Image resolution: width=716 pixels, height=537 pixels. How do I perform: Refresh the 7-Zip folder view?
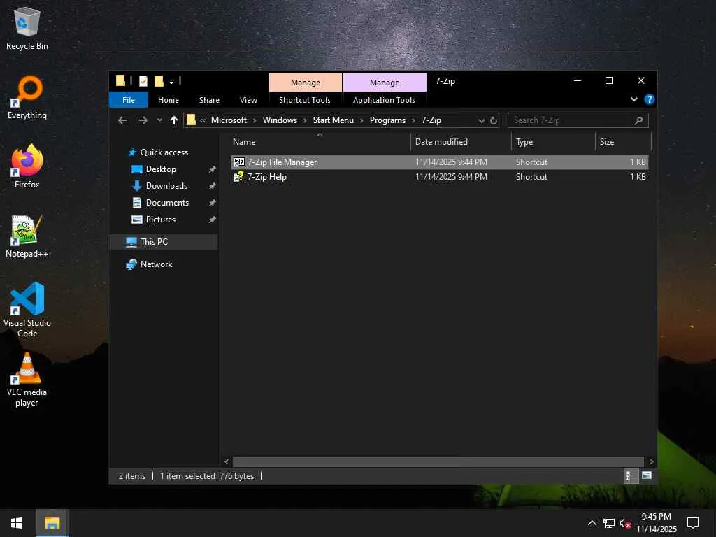pos(494,120)
